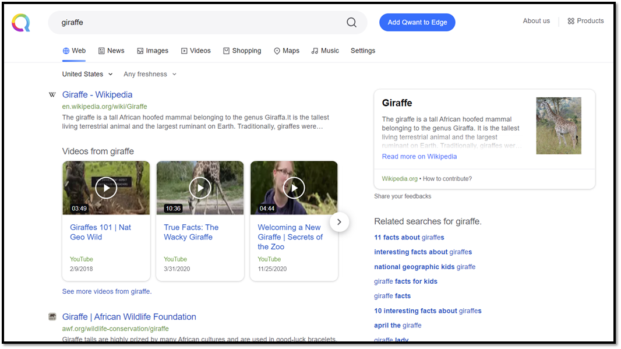Open the Any freshness filter dropdown
The image size is (621, 349).
coord(150,74)
